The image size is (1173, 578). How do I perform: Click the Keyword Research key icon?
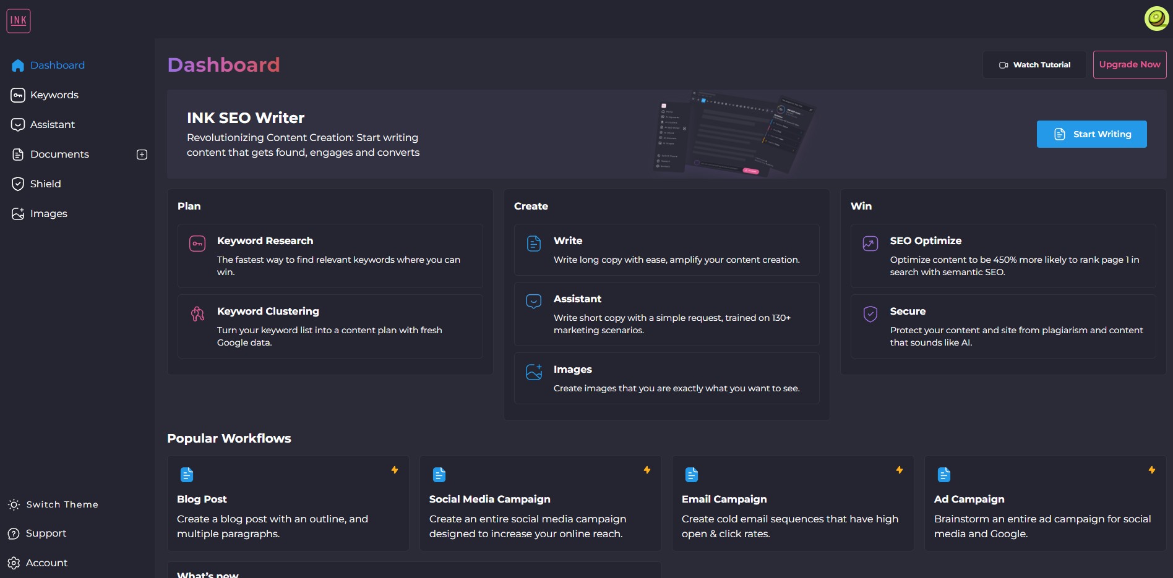(197, 244)
